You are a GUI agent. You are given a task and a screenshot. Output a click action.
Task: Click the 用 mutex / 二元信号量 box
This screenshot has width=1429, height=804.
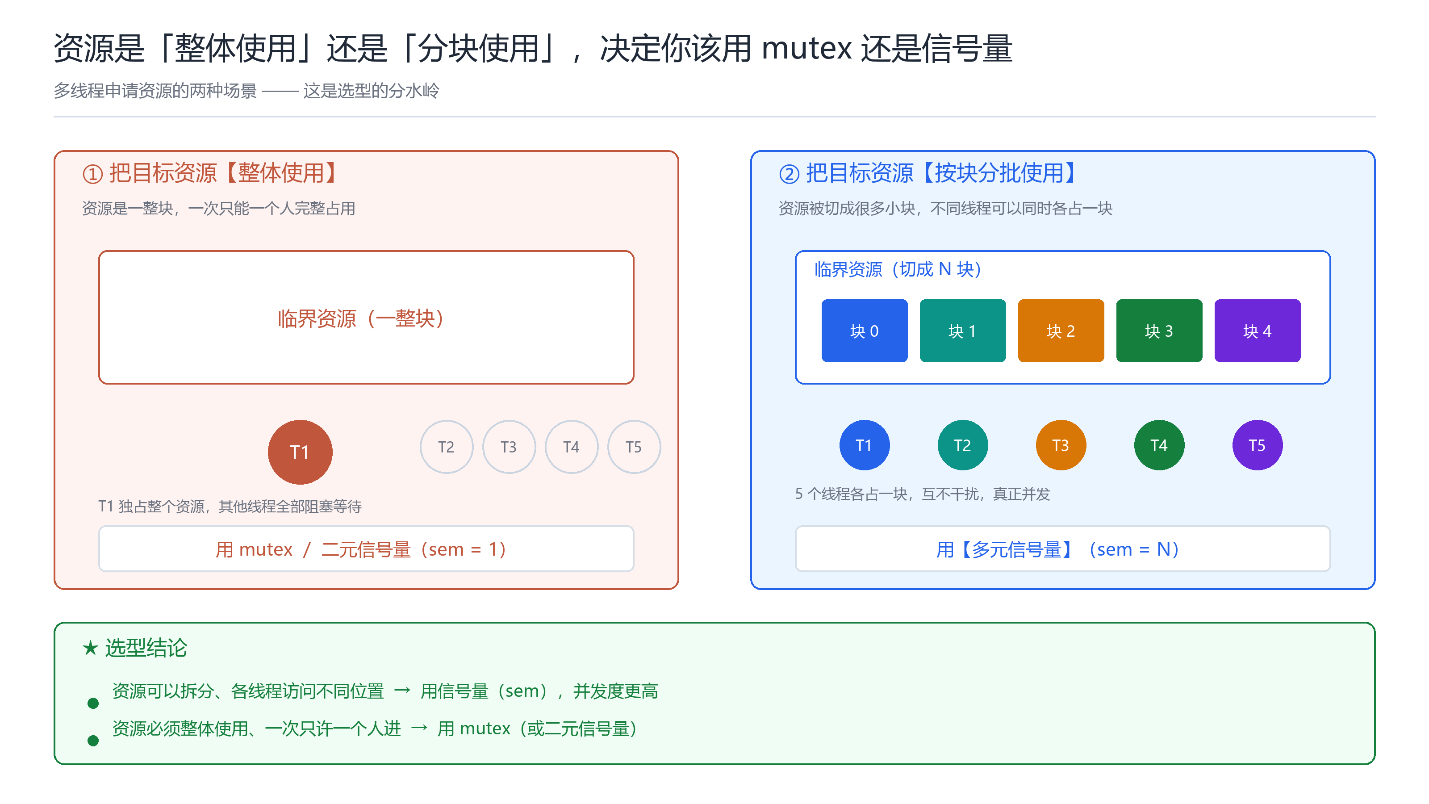click(x=366, y=549)
